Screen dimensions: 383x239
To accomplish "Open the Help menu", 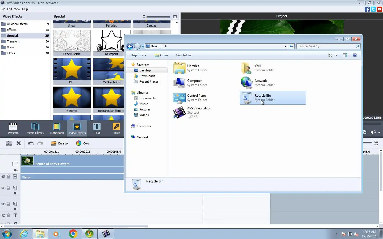I will coord(25,9).
